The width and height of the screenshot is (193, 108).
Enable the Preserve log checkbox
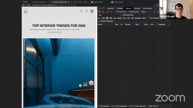(x=115, y=12)
